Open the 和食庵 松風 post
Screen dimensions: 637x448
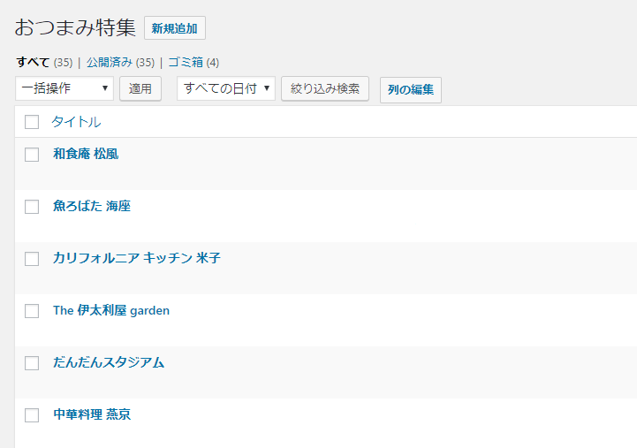pos(86,154)
